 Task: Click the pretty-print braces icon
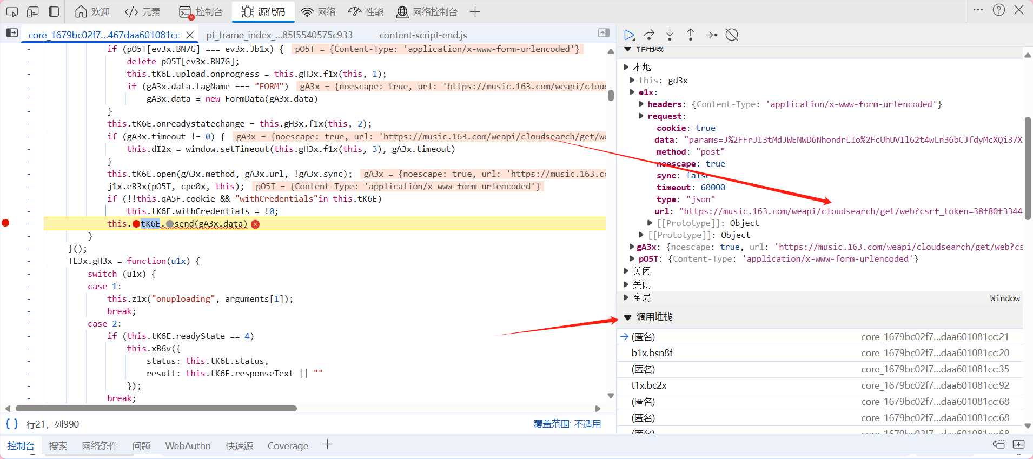(12, 424)
